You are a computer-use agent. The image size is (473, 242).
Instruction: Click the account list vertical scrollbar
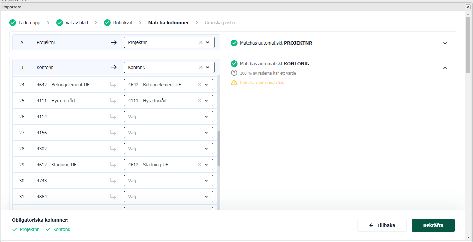pos(219,148)
